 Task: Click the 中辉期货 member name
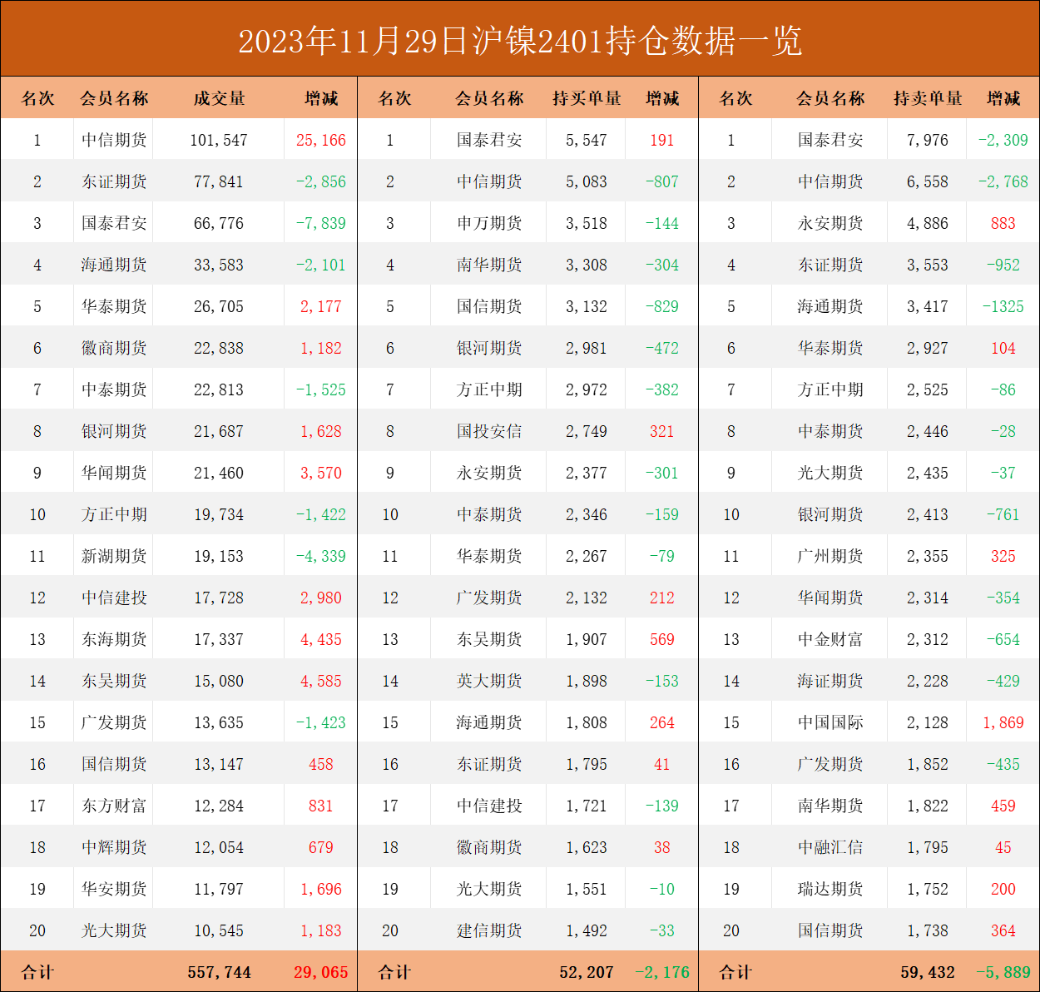(114, 847)
